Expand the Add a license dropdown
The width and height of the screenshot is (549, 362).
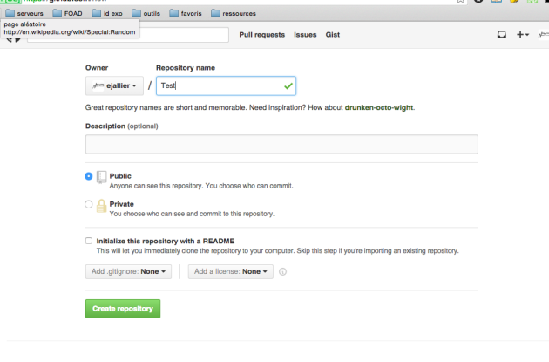pos(230,271)
